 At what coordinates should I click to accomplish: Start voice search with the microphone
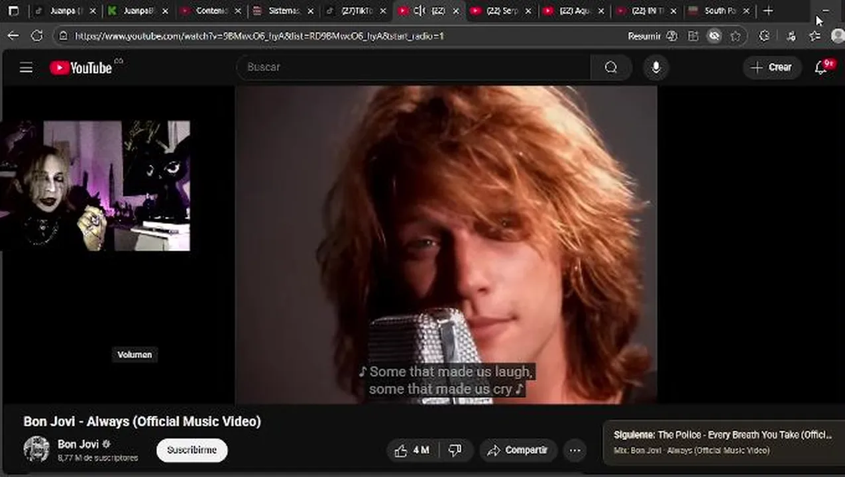point(656,67)
